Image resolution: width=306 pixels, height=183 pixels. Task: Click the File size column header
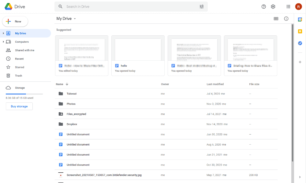[x=254, y=84]
